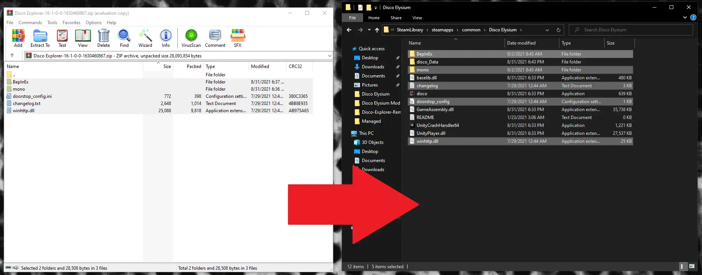Open the Managed folder in sidebar
Image resolution: width=702 pixels, height=275 pixels.
click(x=371, y=121)
